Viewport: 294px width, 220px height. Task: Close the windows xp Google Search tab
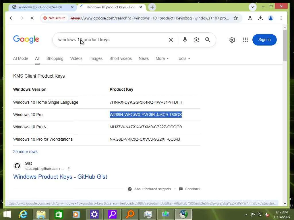(x=72, y=7)
